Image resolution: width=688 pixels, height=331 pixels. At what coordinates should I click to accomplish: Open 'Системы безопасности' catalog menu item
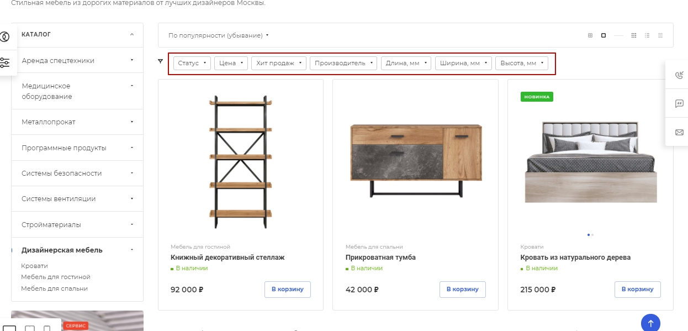click(x=77, y=173)
